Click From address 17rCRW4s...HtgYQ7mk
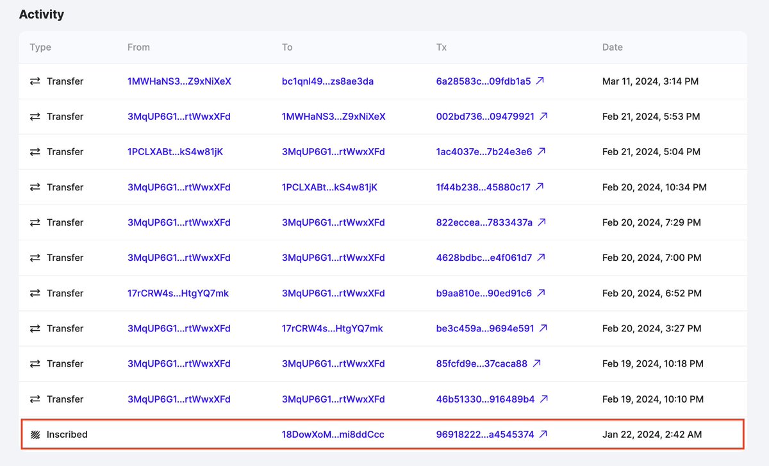769x466 pixels. point(178,293)
